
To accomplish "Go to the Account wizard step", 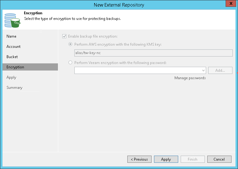I will click(x=14, y=47).
